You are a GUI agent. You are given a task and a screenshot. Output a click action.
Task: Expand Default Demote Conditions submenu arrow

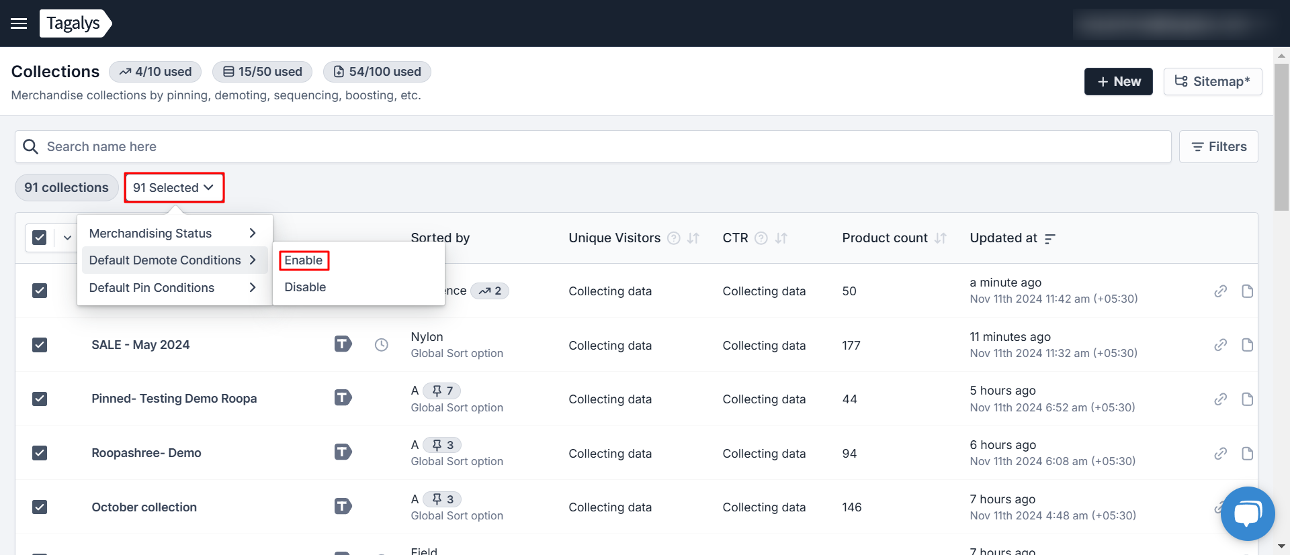[253, 260]
